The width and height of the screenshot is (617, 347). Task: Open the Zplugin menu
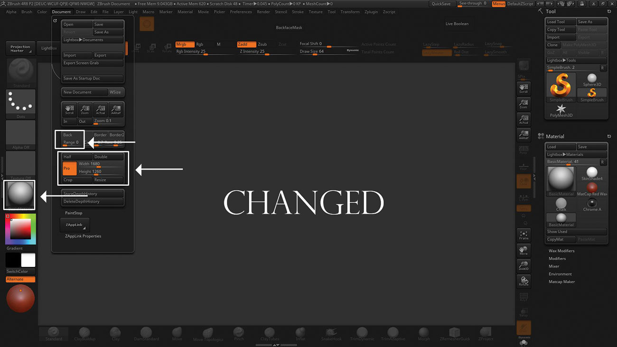tap(371, 12)
